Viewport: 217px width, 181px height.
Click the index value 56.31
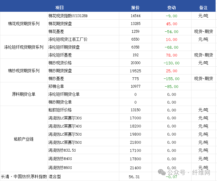pos(134,177)
